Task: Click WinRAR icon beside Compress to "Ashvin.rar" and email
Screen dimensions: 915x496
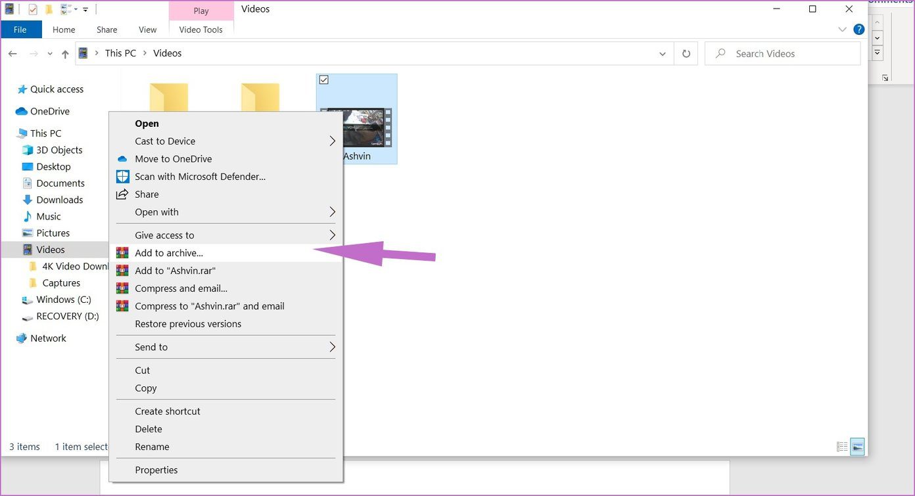Action: (122, 306)
